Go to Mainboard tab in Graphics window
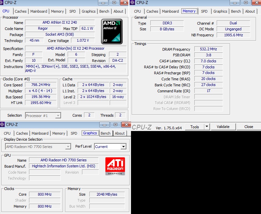This screenshot has height=214, width=261. (x=40, y=133)
